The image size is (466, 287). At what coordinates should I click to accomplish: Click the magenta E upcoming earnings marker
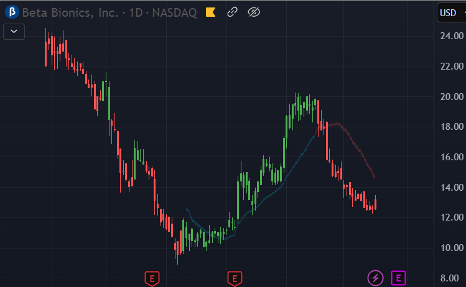398,278
